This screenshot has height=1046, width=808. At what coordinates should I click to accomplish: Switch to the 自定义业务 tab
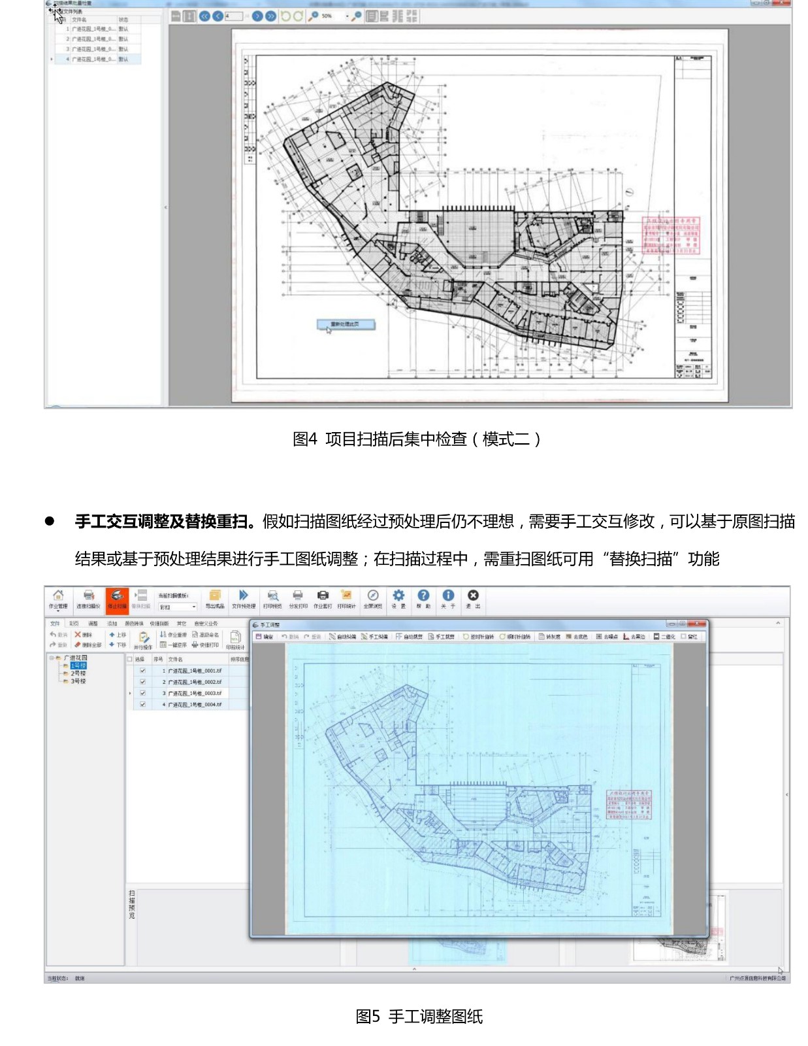pyautogui.click(x=206, y=624)
